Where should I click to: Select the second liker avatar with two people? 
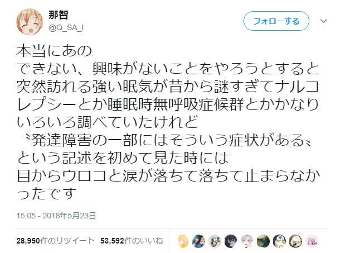[x=198, y=241]
